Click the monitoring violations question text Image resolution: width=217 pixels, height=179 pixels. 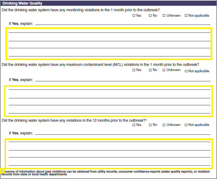[x=81, y=10]
